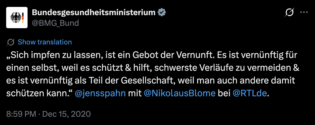Open Grok from the top-right icon
This screenshot has height=125, width=315.
[290, 12]
